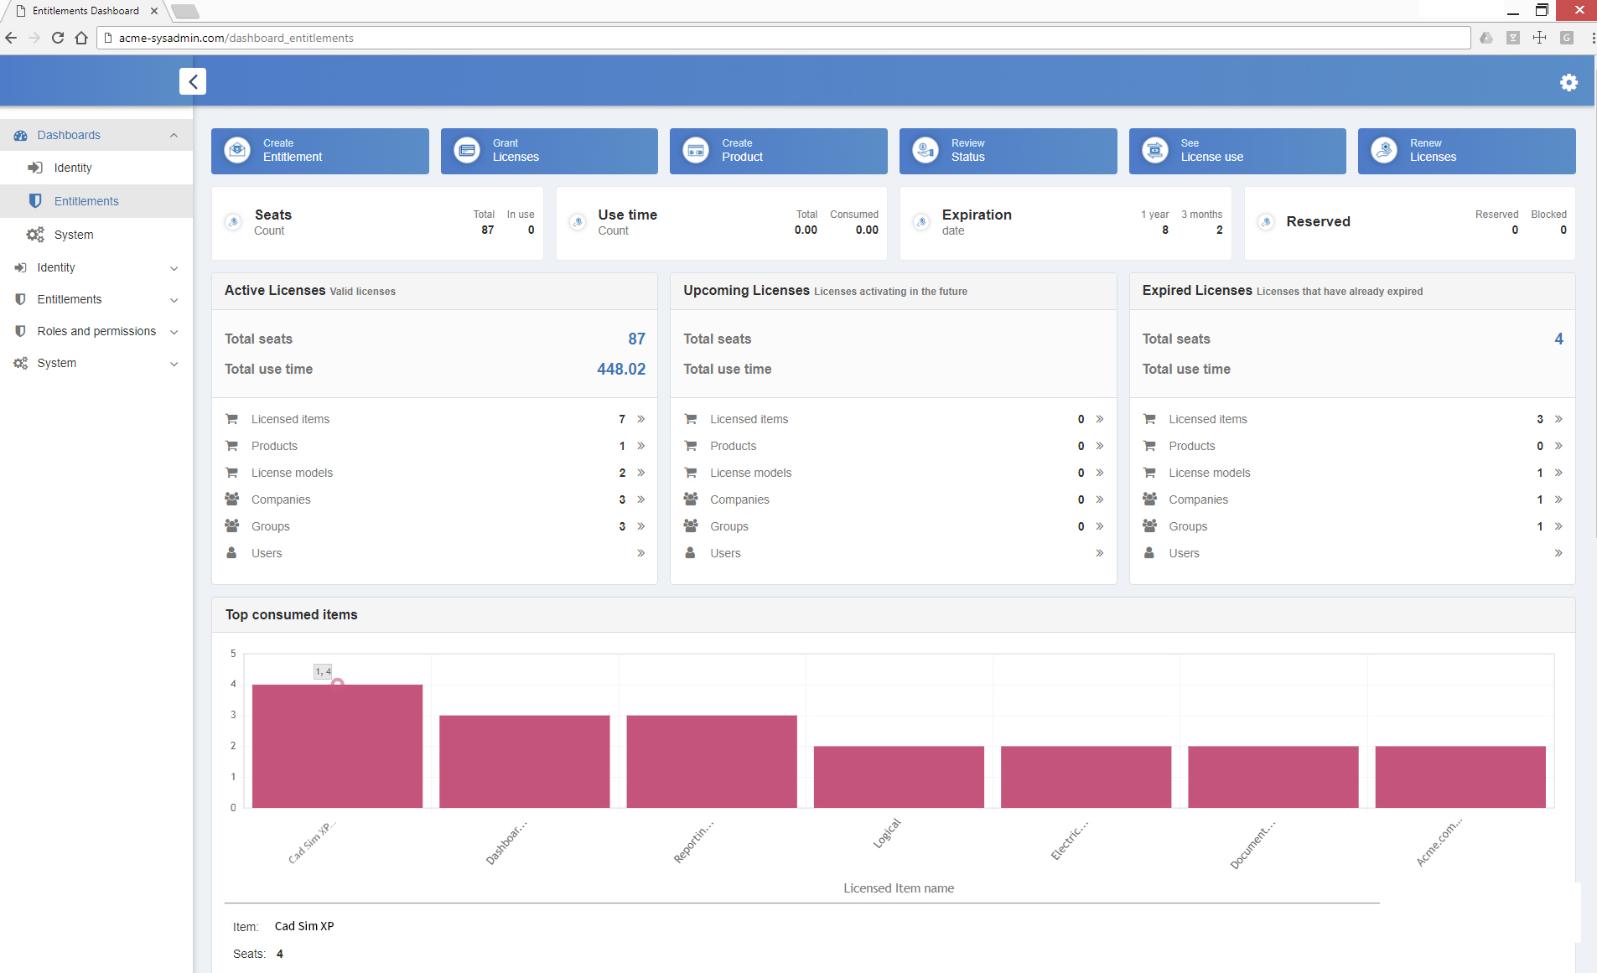Click the collapse sidebar back arrow
The height and width of the screenshot is (973, 1597).
(x=192, y=80)
